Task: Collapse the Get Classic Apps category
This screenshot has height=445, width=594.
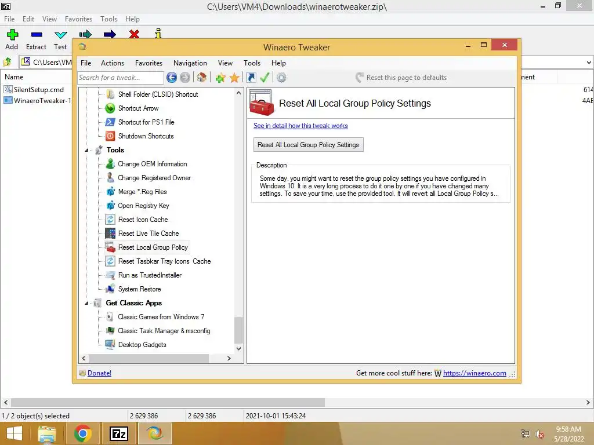Action: point(86,303)
